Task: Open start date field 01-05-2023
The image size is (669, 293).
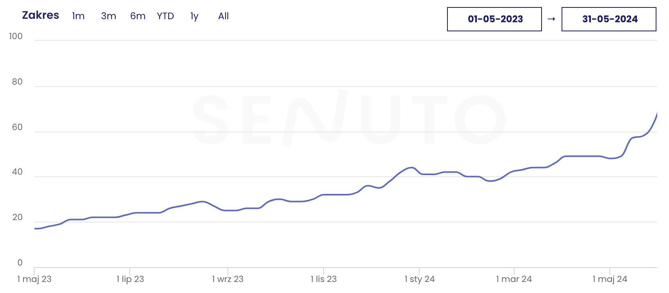Action: tap(494, 19)
